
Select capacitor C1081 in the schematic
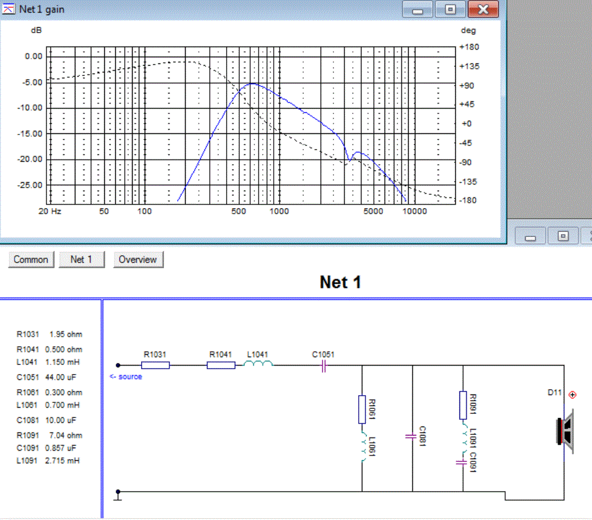click(x=411, y=437)
